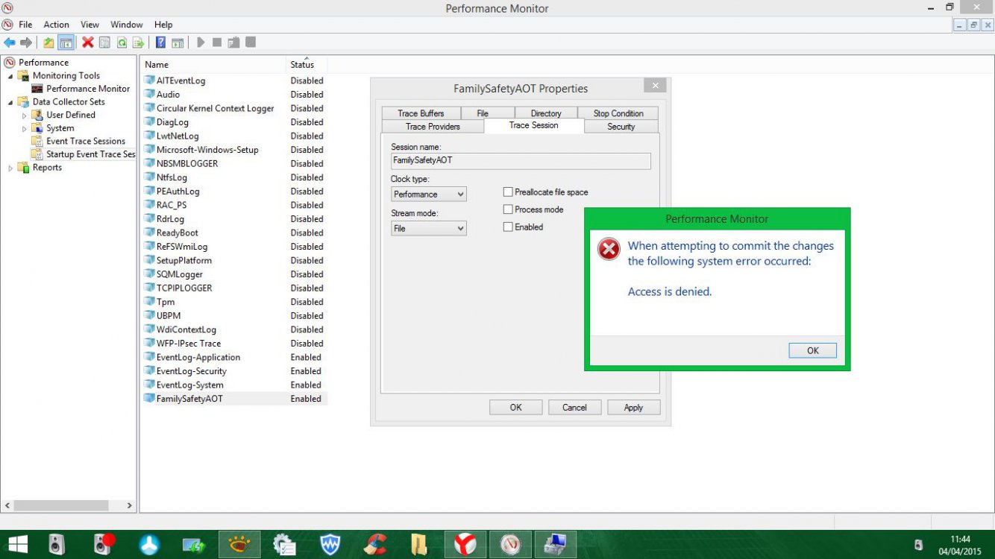Click the Back arrow in the toolbar

tap(10, 42)
